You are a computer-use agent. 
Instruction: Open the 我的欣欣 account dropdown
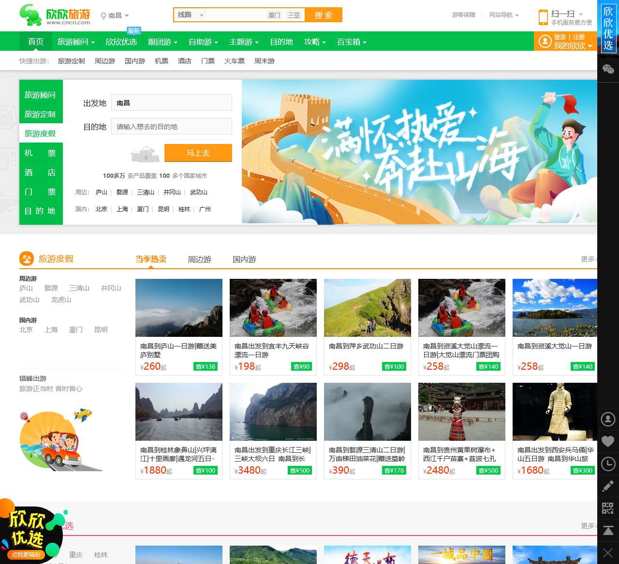point(573,46)
